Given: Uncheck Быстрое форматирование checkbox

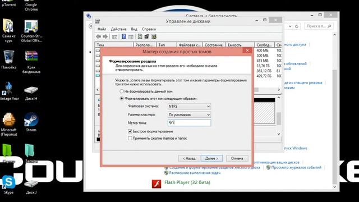Looking at the screenshot, I should pyautogui.click(x=130, y=131).
